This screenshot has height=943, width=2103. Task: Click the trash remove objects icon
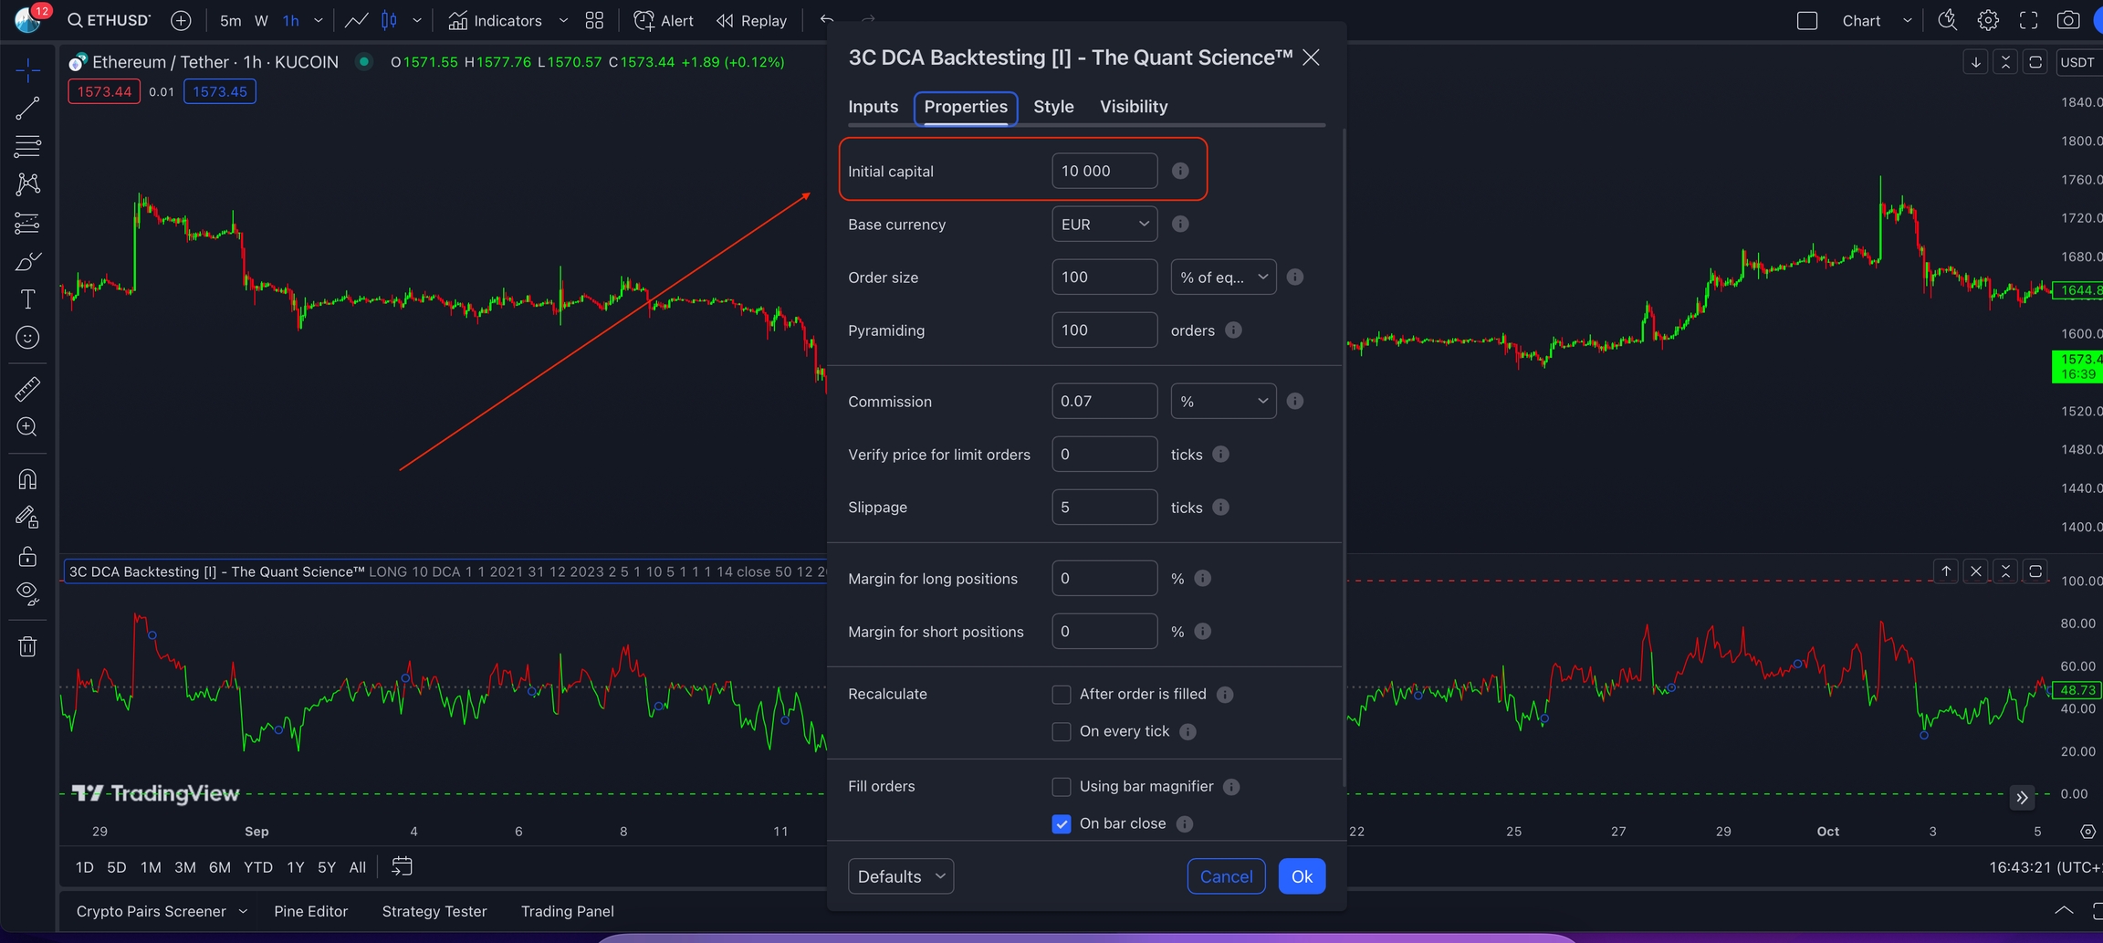point(27,647)
